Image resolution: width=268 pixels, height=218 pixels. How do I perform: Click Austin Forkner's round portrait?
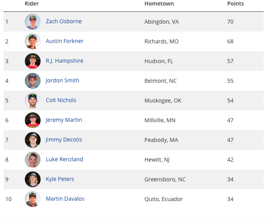point(33,41)
